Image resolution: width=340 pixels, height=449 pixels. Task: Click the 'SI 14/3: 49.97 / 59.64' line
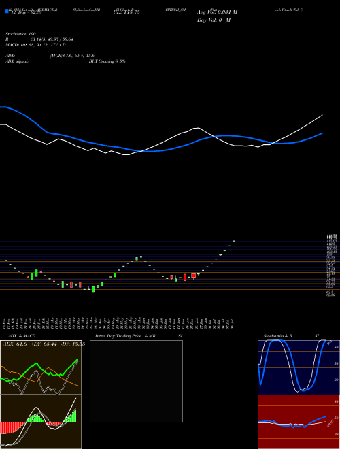coord(52,39)
